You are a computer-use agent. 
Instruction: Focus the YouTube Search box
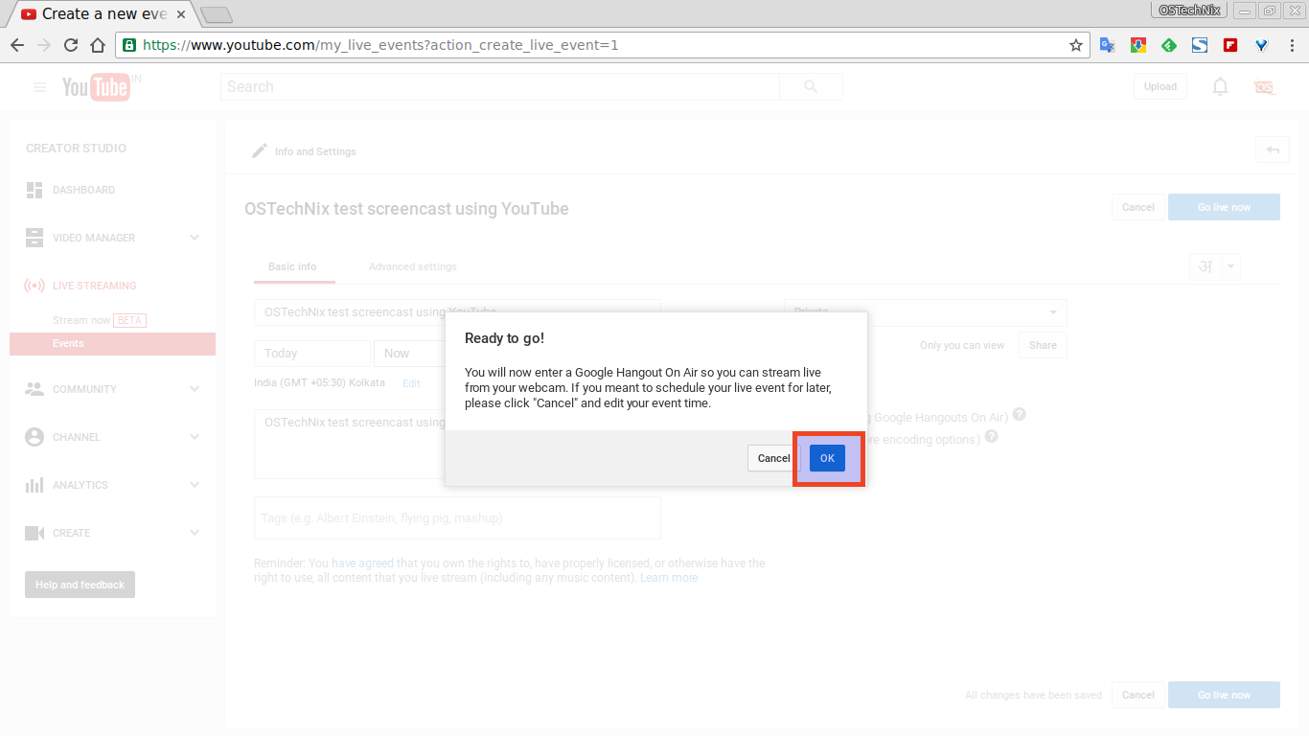[500, 86]
